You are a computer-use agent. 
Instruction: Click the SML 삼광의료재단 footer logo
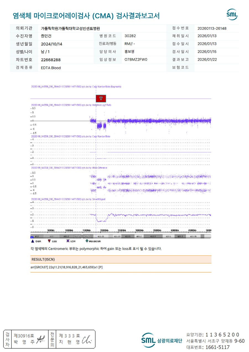point(162,340)
